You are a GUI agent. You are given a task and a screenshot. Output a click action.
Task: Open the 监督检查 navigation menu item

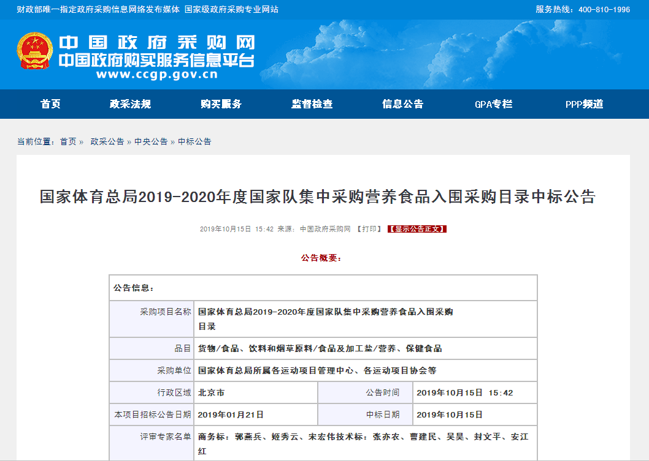tap(312, 104)
